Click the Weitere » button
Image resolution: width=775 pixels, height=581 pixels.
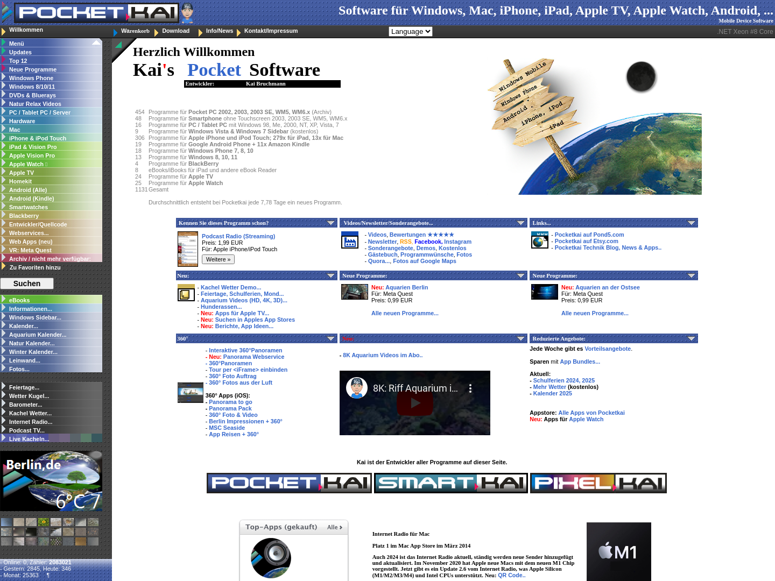click(219, 259)
